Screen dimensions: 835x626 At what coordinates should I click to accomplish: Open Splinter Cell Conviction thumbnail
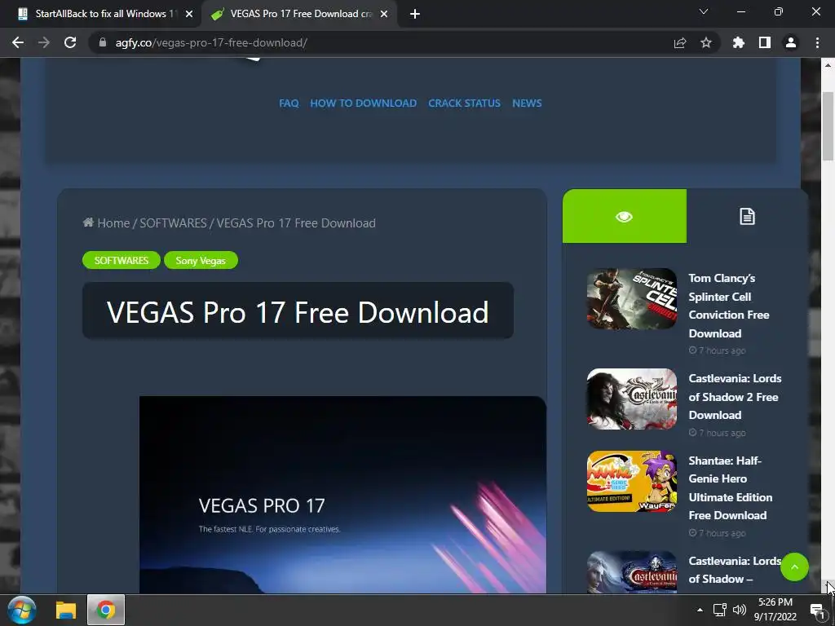632,298
